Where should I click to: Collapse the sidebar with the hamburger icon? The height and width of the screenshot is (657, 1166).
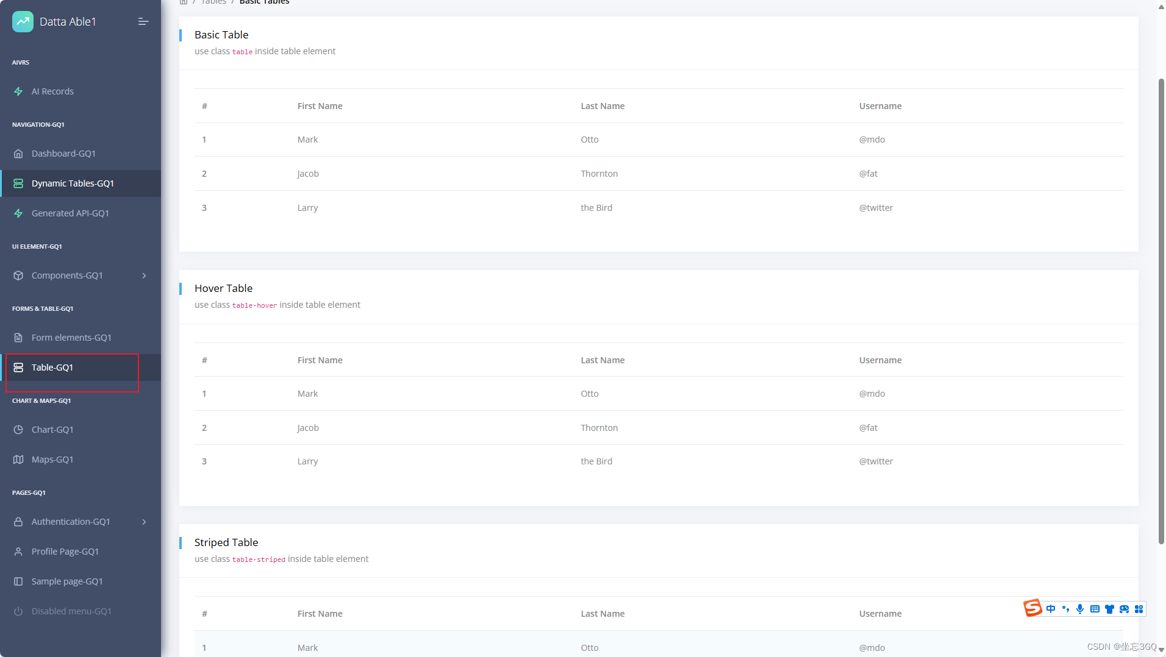pos(144,21)
